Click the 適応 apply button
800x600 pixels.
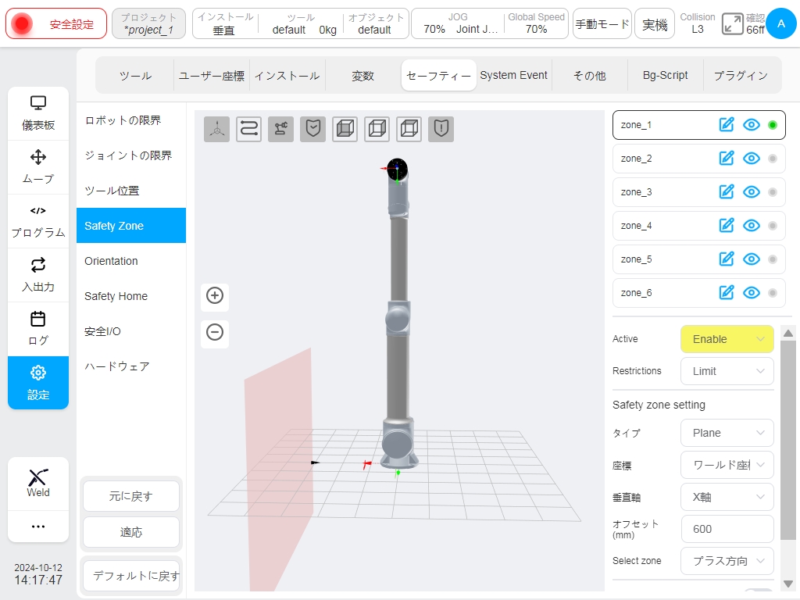(131, 532)
